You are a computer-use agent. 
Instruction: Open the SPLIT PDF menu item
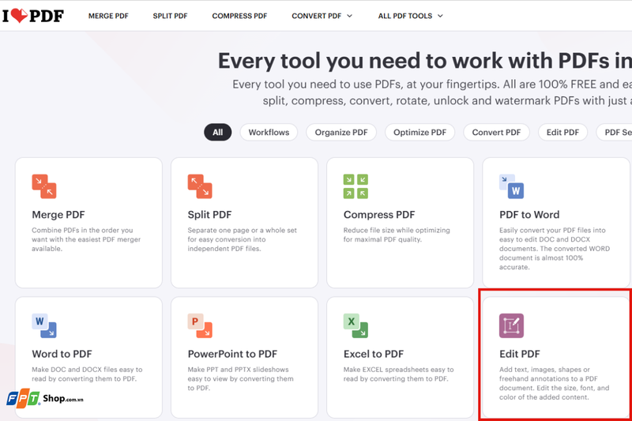pyautogui.click(x=170, y=16)
